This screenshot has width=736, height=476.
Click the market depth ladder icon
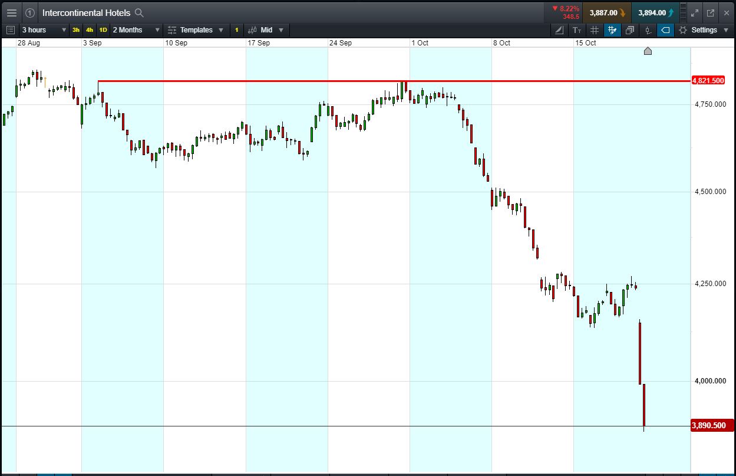pos(684,12)
